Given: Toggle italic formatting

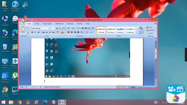Looking at the screenshot, I should coord(35,32).
